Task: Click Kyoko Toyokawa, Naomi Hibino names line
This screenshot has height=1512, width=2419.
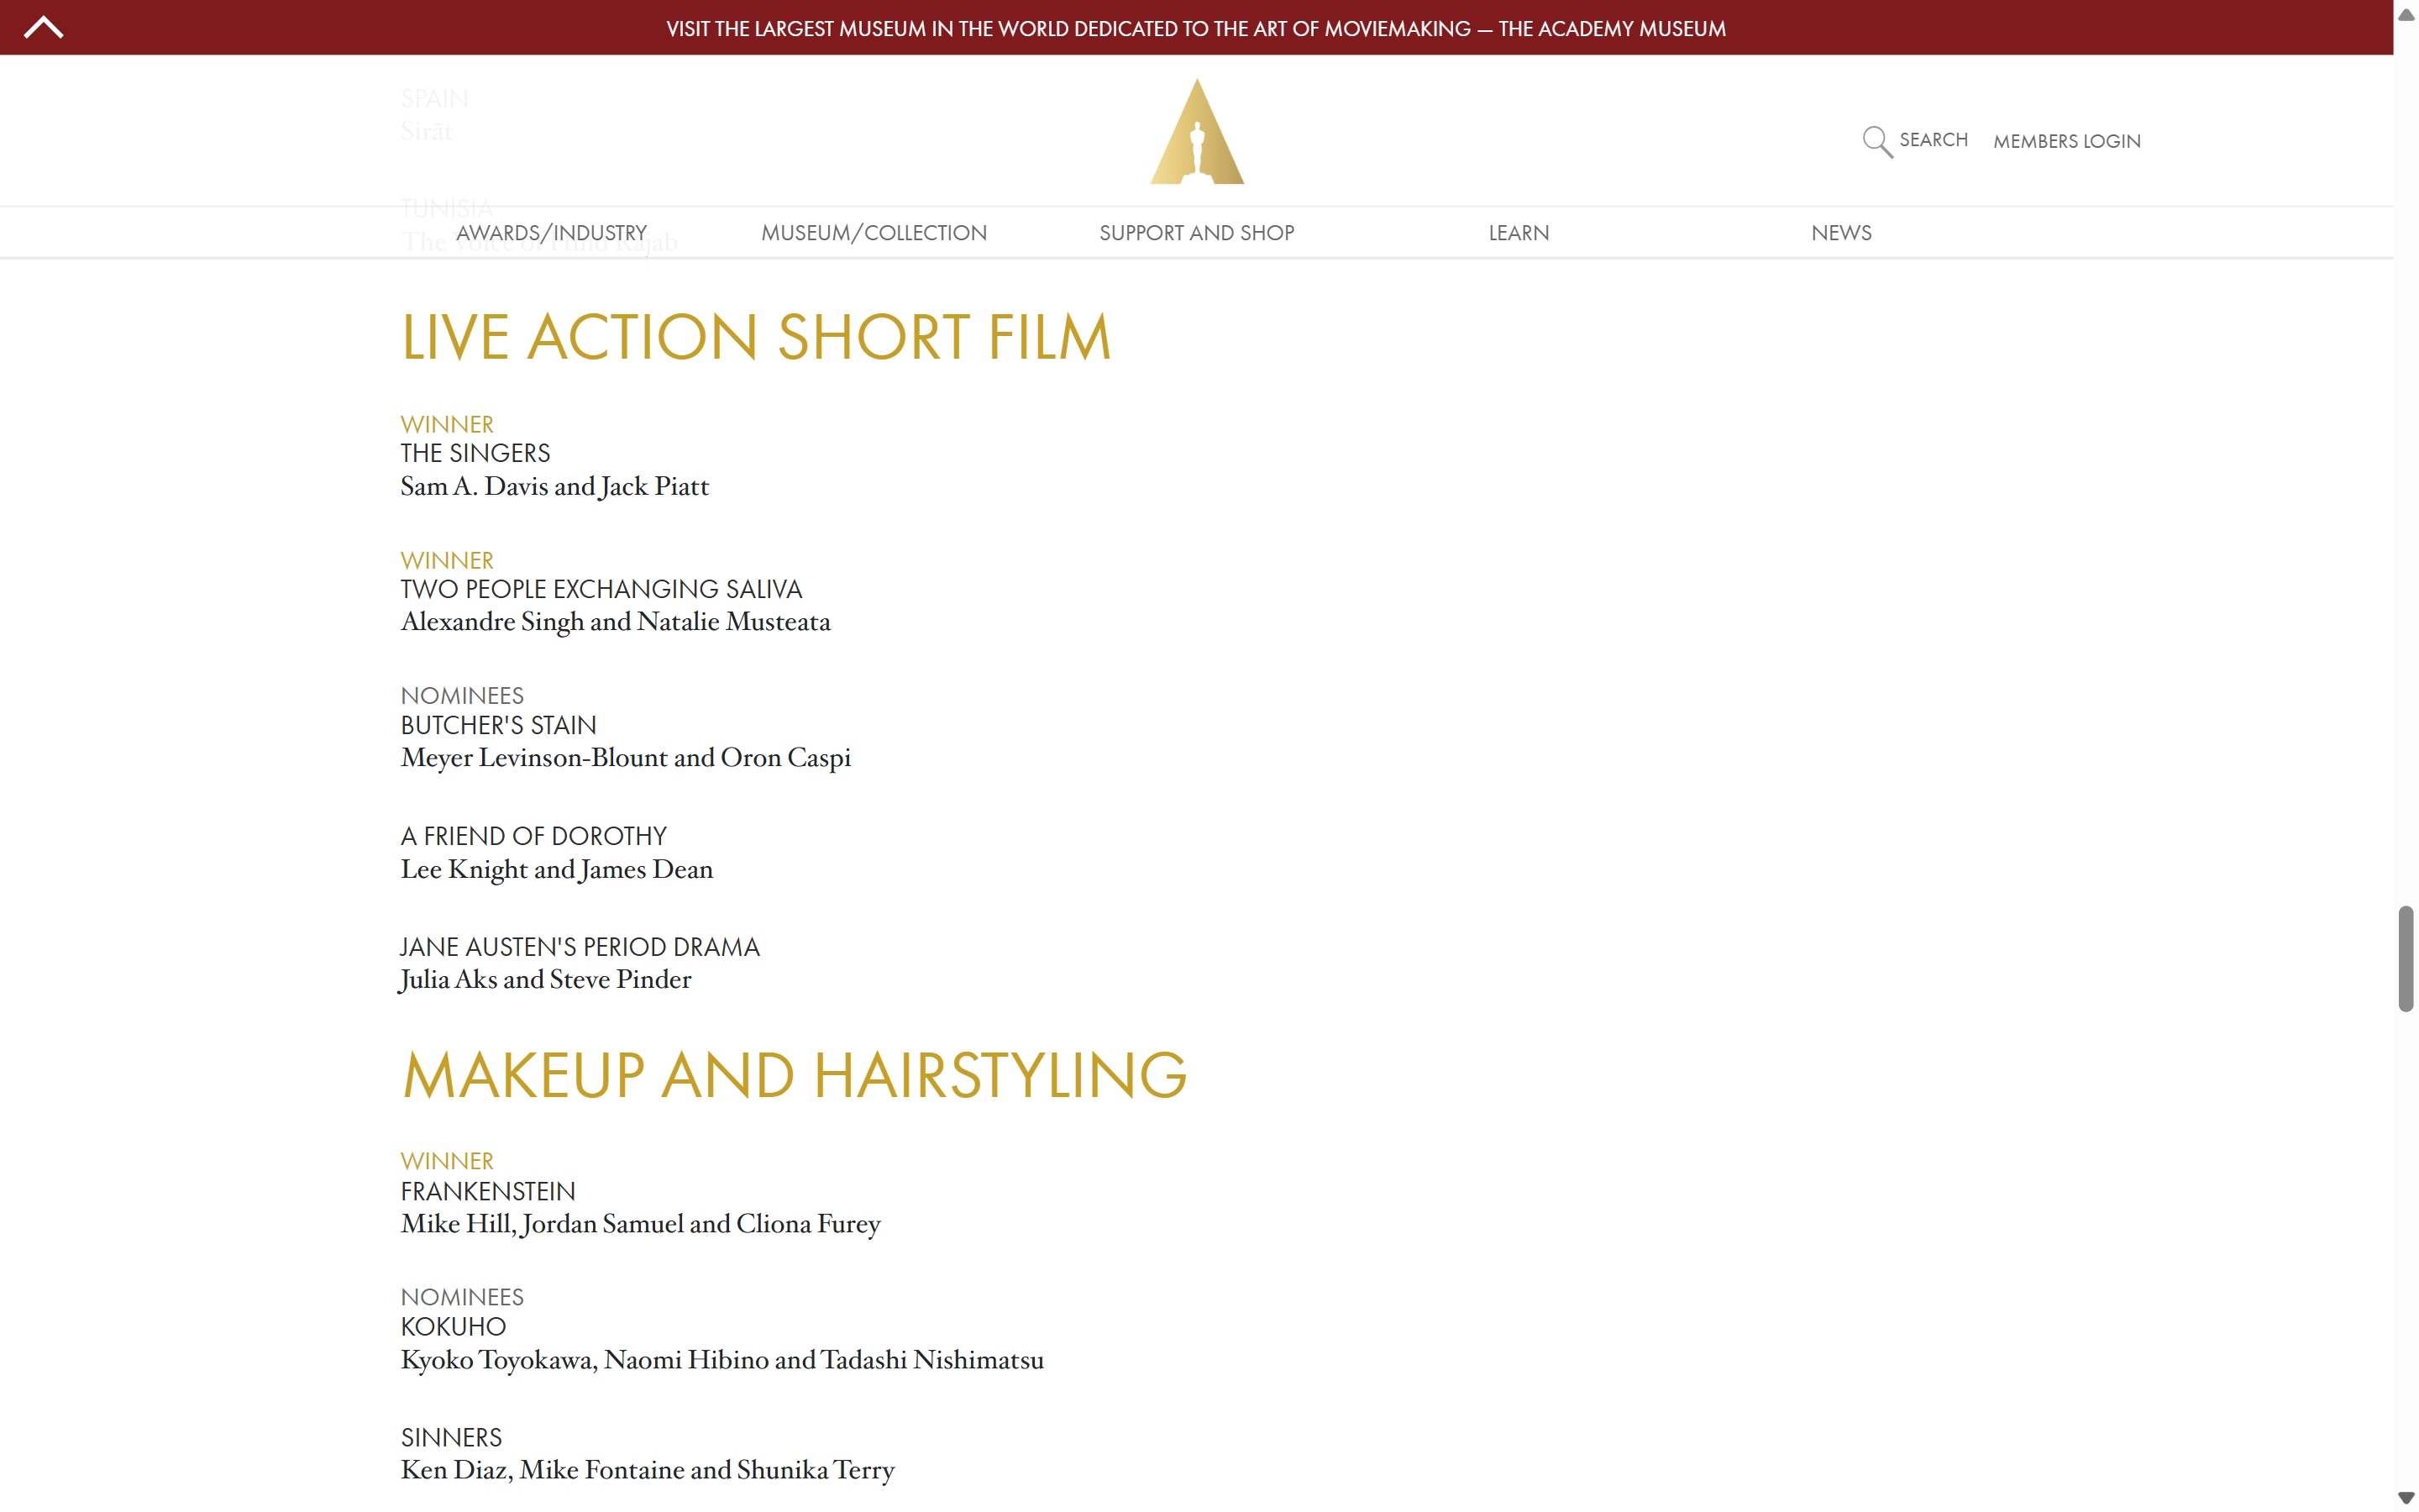Action: [722, 1361]
